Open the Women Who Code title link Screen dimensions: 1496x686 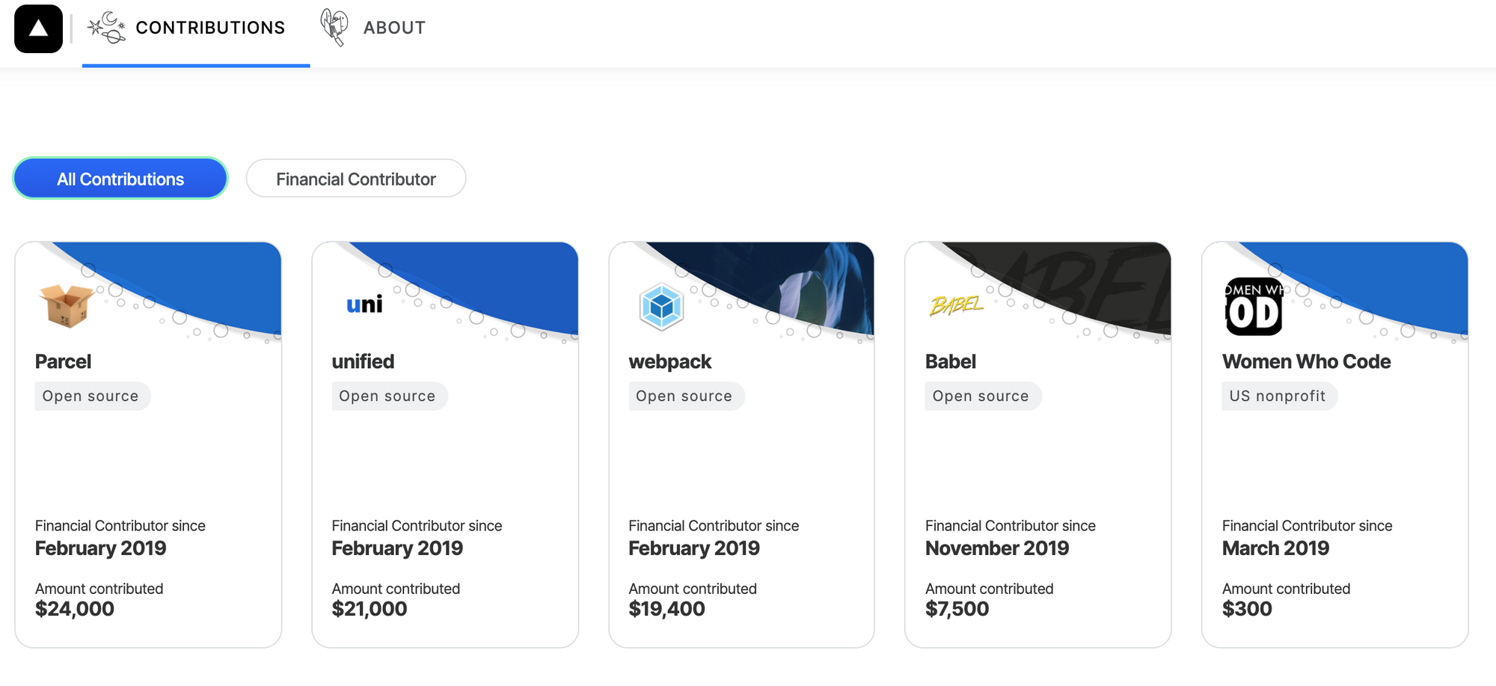[x=1306, y=361]
